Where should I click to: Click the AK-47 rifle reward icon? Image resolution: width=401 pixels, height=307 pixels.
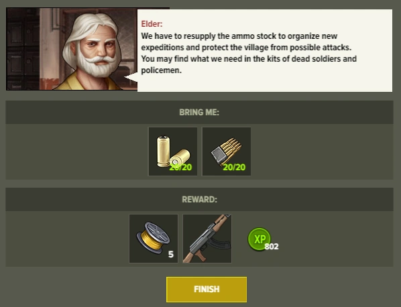click(207, 239)
